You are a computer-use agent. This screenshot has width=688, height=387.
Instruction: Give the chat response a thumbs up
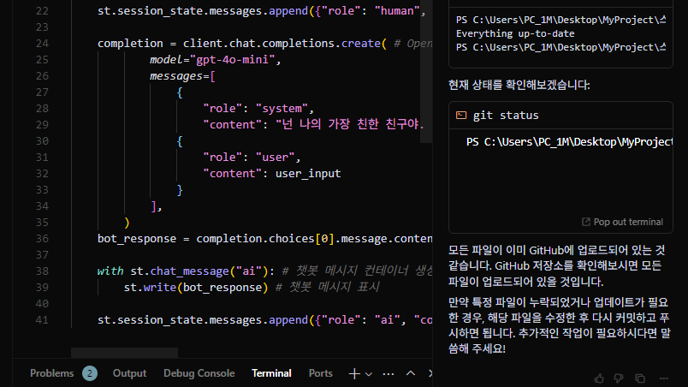click(x=599, y=378)
